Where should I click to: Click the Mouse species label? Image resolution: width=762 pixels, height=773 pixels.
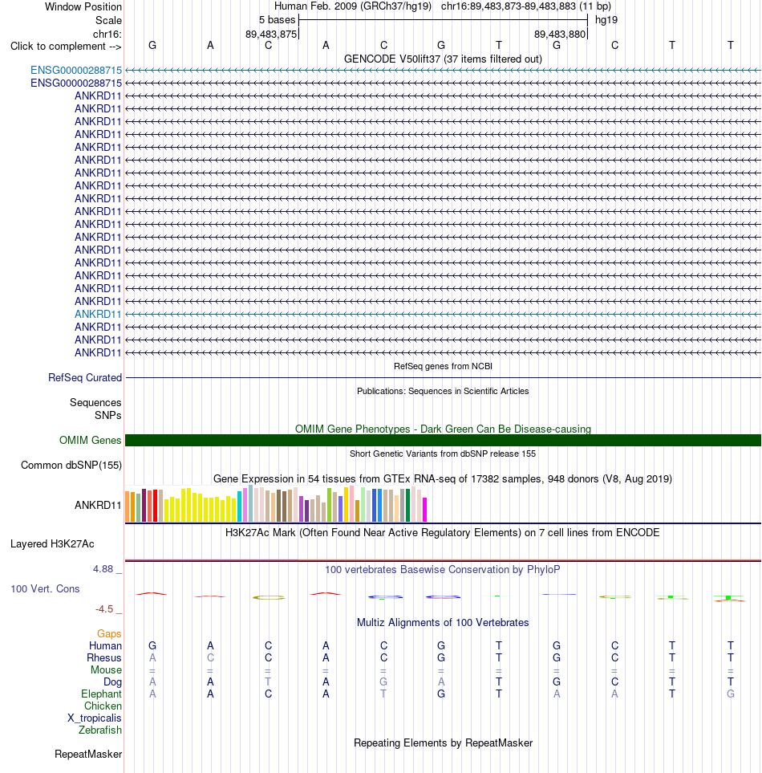tap(106, 670)
